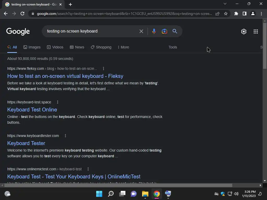
Task: Click the https://keyboard-test.space URL text
Action: click(29, 102)
